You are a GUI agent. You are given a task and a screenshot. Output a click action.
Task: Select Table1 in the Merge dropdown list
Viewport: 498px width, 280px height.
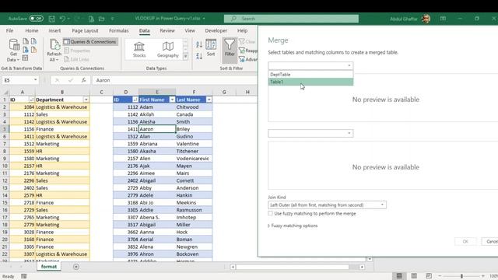tap(310, 82)
